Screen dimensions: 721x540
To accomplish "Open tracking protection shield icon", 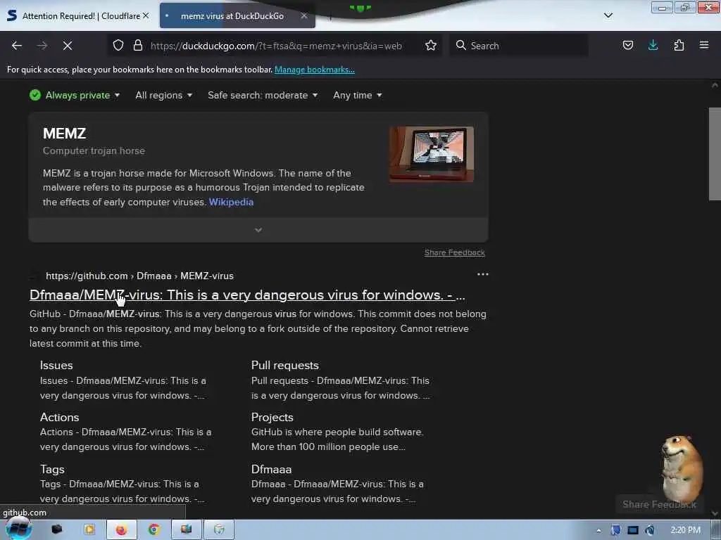I will pyautogui.click(x=118, y=46).
